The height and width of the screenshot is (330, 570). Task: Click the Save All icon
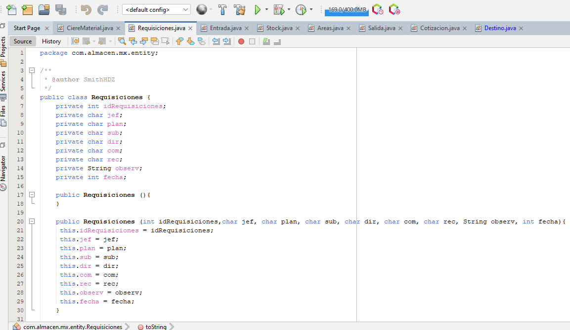click(x=60, y=9)
